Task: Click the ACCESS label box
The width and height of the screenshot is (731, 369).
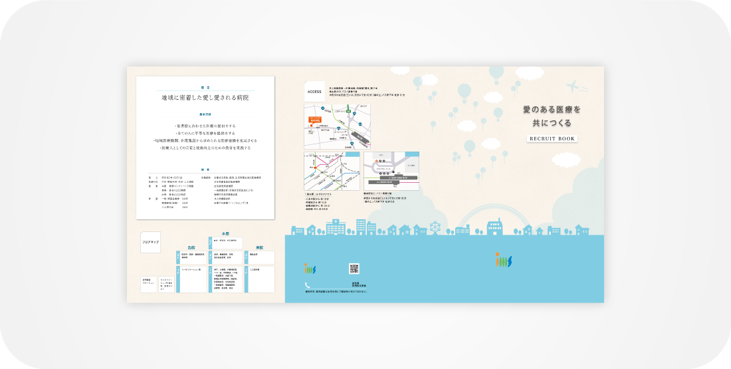Action: [x=314, y=92]
